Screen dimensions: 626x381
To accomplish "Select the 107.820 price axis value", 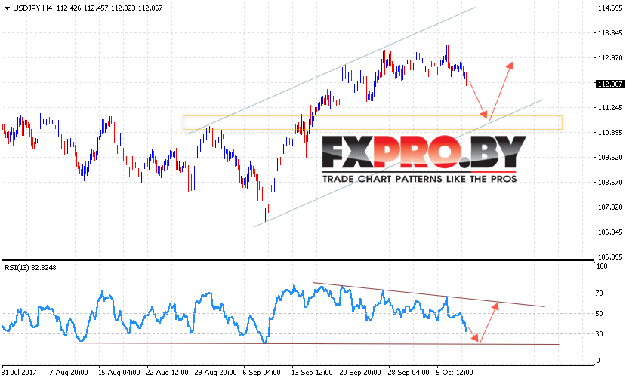I will pos(610,207).
